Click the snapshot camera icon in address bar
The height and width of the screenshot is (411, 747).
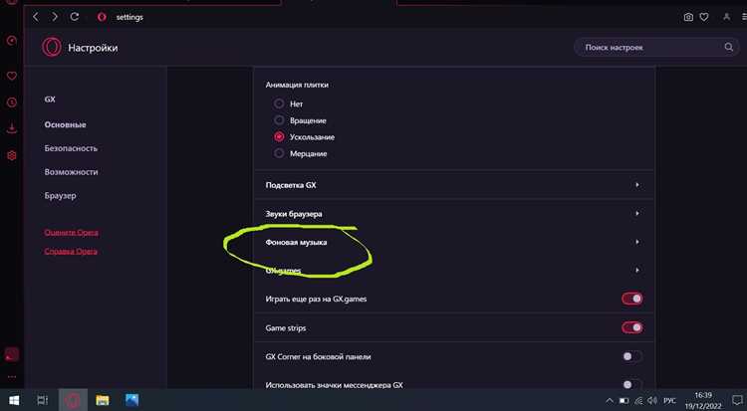(x=688, y=17)
